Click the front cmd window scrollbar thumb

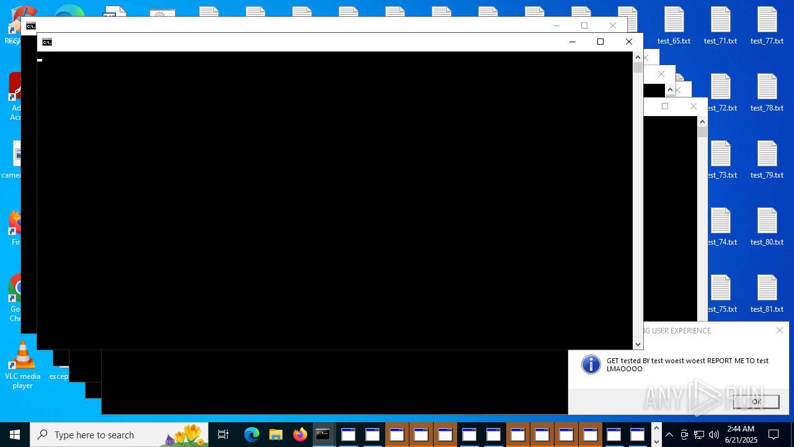tap(638, 68)
